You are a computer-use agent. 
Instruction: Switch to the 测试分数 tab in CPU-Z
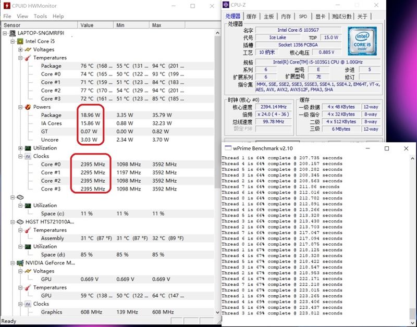pos(341,17)
